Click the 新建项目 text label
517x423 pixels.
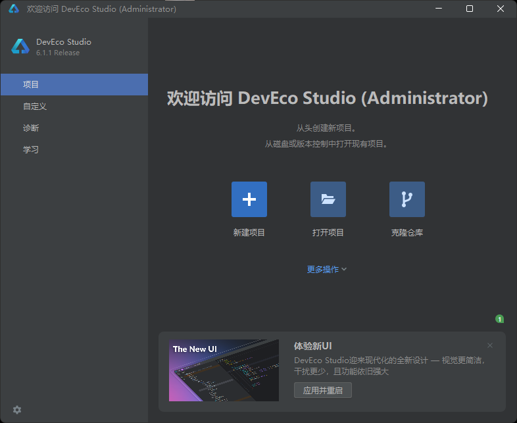click(249, 232)
